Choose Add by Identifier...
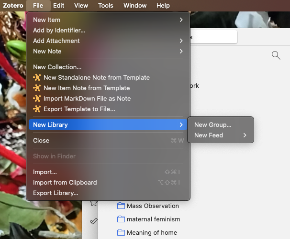 (x=108, y=30)
